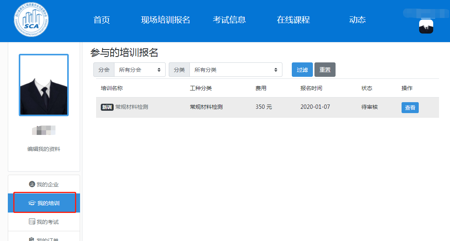Open the 常规材料检测 training name link

pos(132,107)
